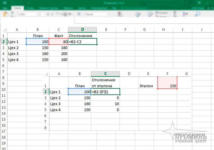Image resolution: width=214 pixels, height=150 pixels.
Task: Select row 19 header of the outer sheet
Action: [x=3, y=143]
